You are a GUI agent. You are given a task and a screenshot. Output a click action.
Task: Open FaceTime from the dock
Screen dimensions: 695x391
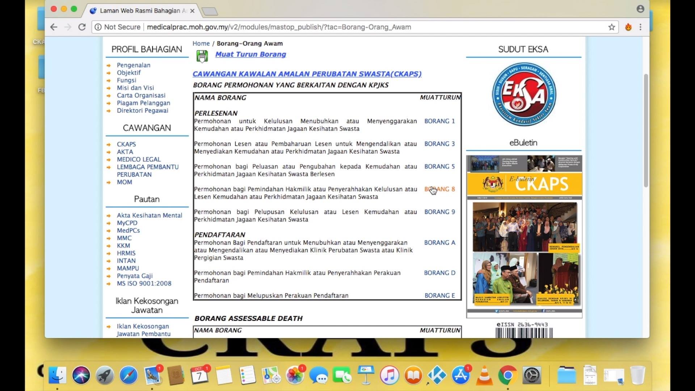[342, 375]
